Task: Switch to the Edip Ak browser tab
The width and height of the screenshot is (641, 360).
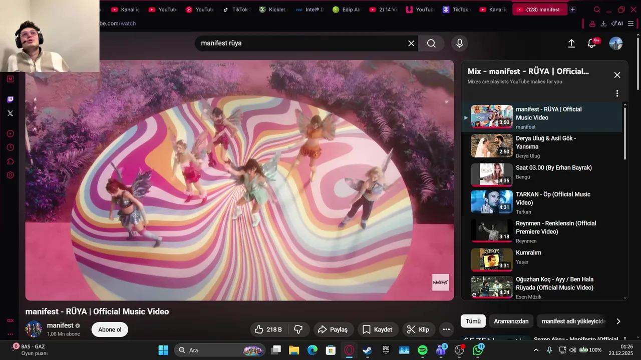Action: 346,9
